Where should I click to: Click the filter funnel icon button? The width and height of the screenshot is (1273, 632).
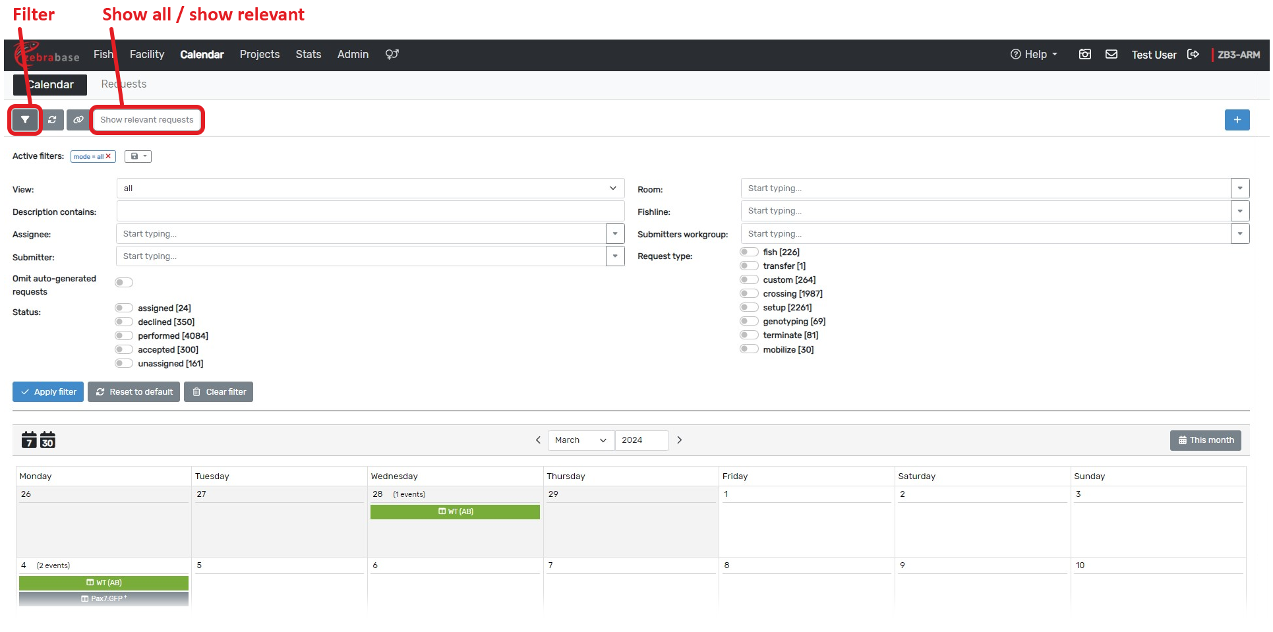click(x=25, y=120)
